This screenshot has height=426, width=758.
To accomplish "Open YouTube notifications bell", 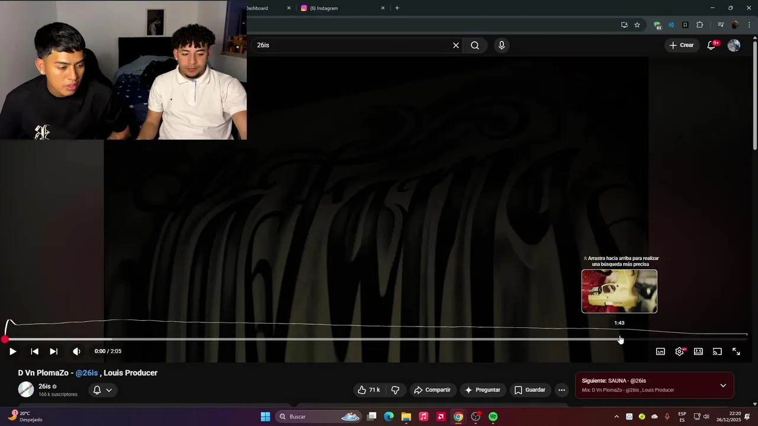I will (x=712, y=46).
